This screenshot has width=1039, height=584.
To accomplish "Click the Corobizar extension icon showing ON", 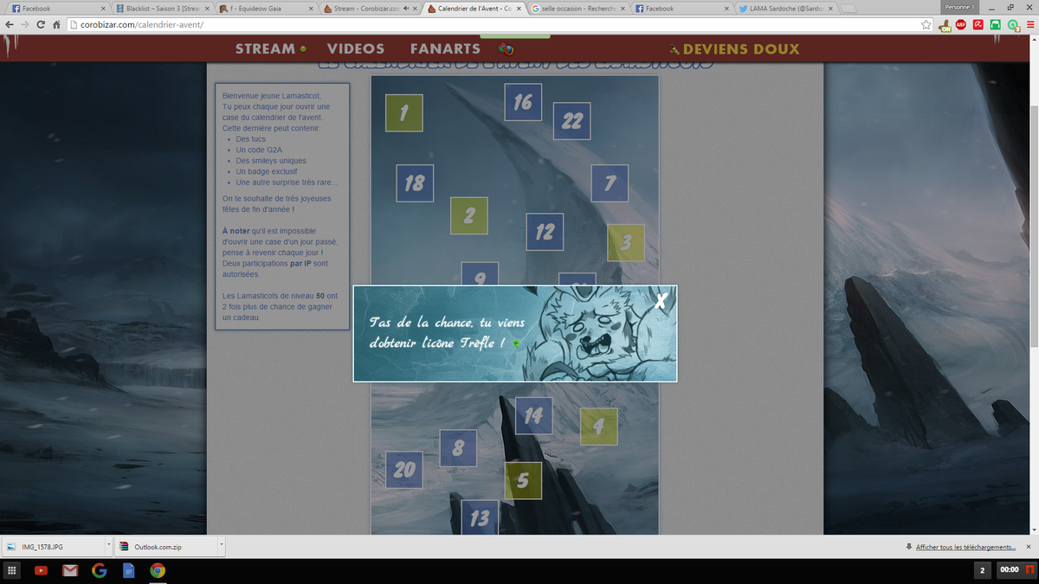I will tap(945, 24).
